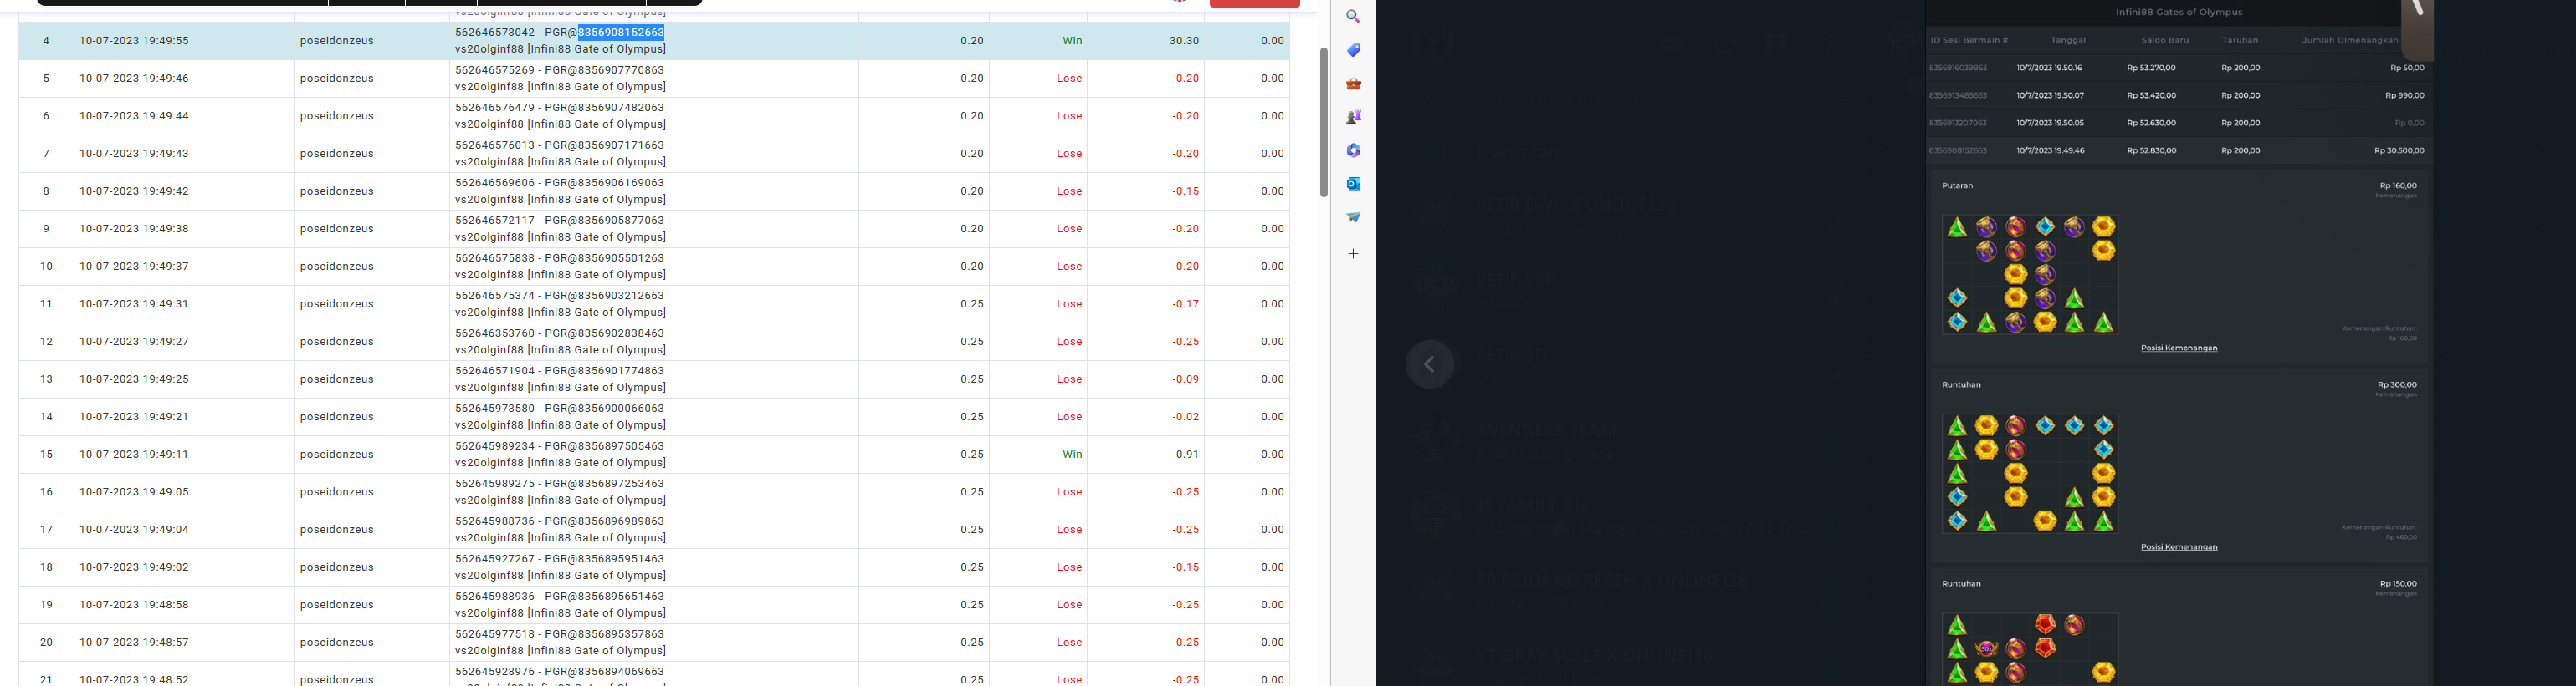The height and width of the screenshot is (686, 2576).
Task: Click the -0.17 amount in row 11
Action: click(x=1186, y=303)
